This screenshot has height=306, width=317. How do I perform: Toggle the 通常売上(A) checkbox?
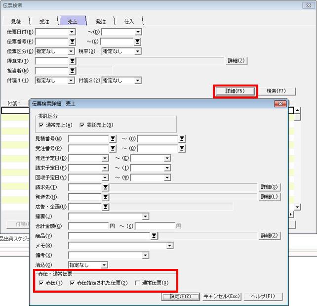[41, 125]
